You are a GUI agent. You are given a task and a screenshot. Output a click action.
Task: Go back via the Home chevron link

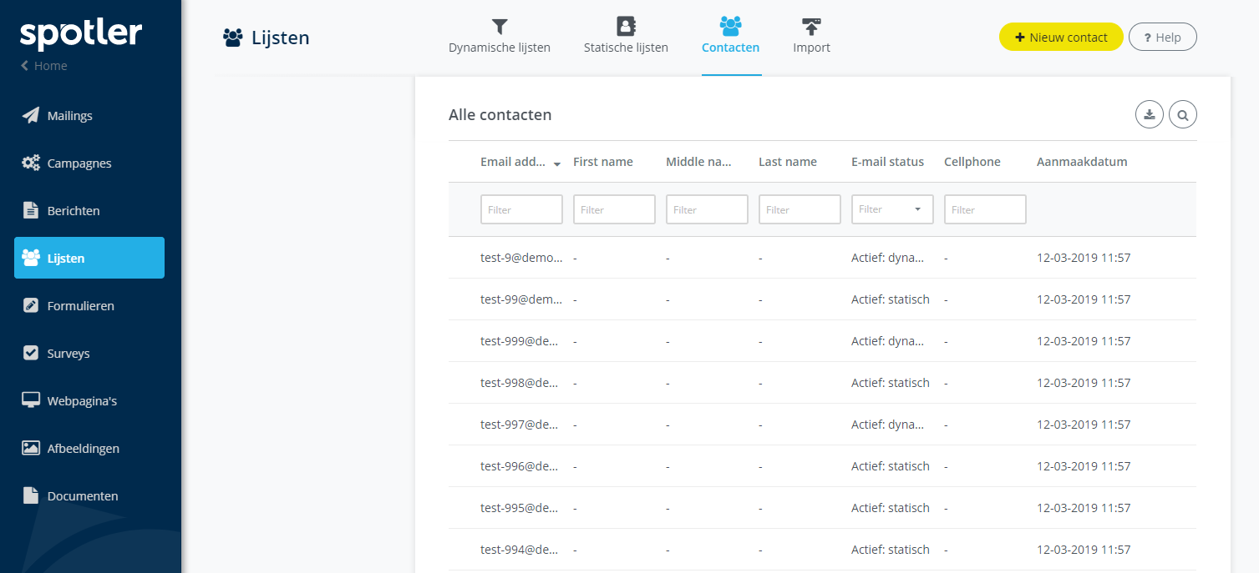point(44,66)
